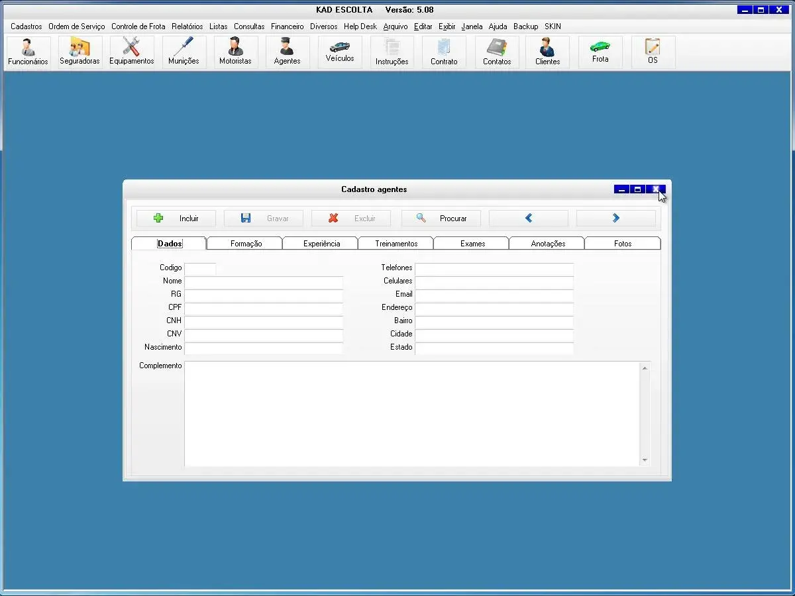Open the Seguradoras registry icon
The image size is (795, 596).
[x=79, y=52]
